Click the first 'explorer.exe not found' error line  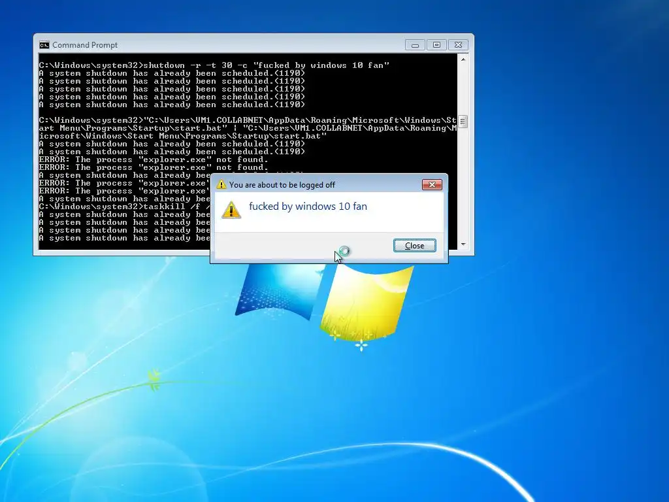(154, 159)
